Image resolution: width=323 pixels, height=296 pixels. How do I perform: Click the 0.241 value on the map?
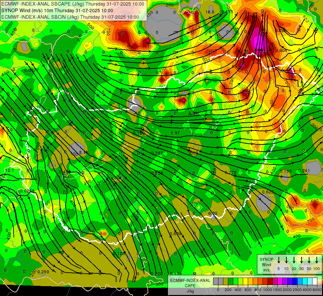coord(304,171)
